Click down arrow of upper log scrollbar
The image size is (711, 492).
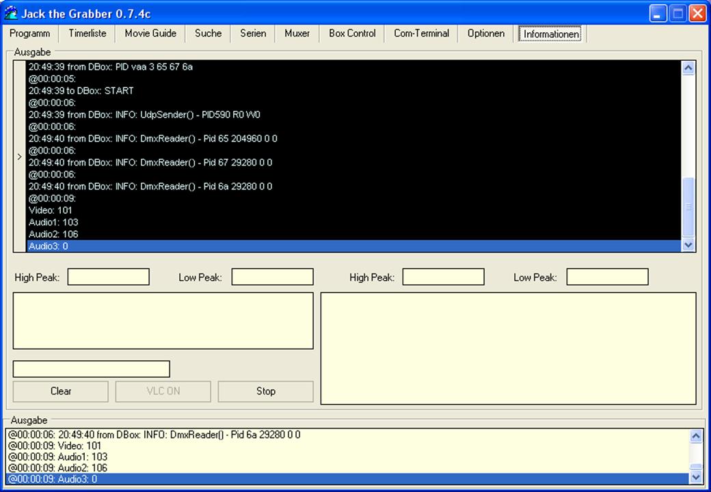688,245
